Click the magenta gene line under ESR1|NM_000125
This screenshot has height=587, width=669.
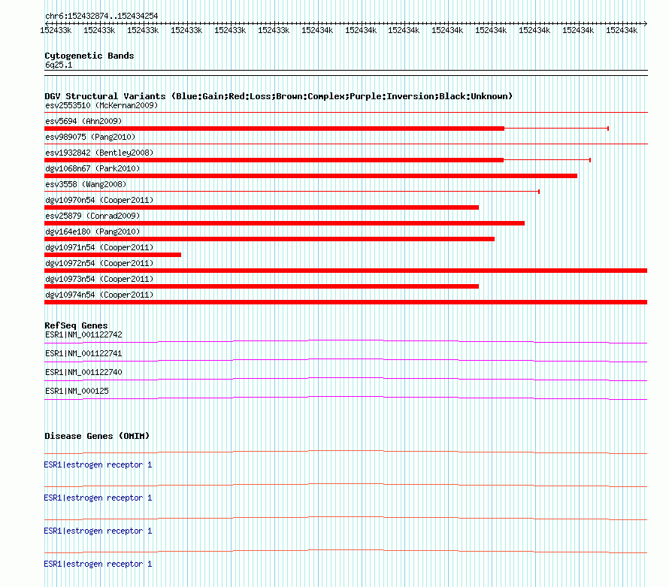[x=346, y=398]
